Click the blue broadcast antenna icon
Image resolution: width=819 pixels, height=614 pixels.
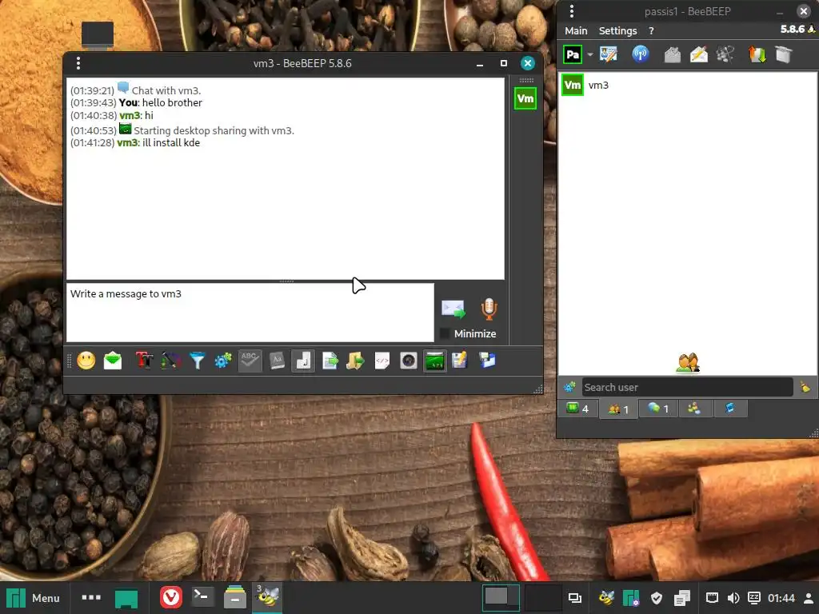[x=641, y=54]
